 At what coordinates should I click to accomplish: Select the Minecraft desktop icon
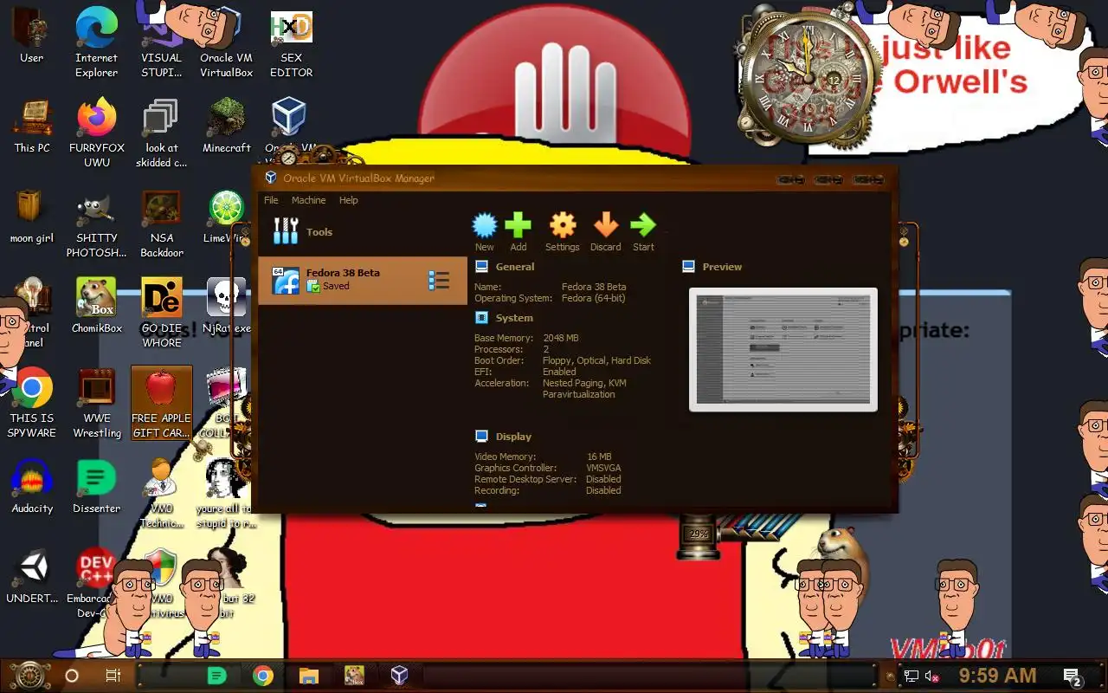click(x=227, y=126)
